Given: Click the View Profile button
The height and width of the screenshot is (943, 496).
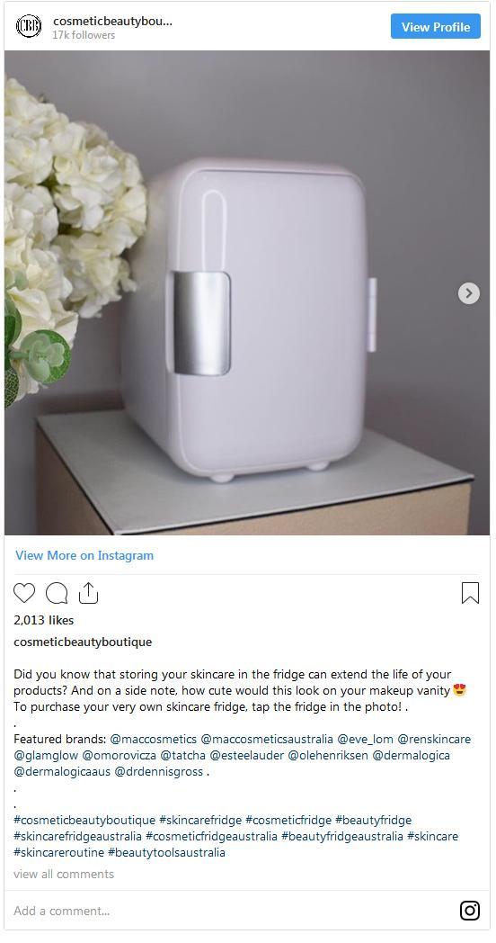Looking at the screenshot, I should tap(436, 26).
